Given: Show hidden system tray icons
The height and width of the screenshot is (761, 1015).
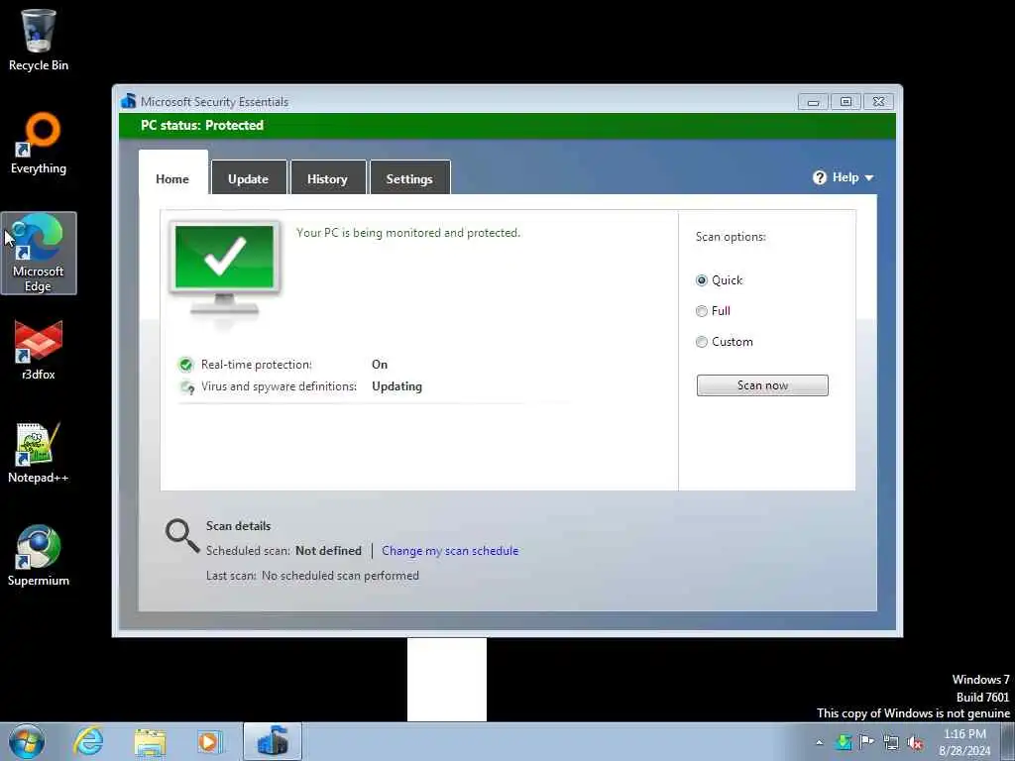Looking at the screenshot, I should point(819,742).
